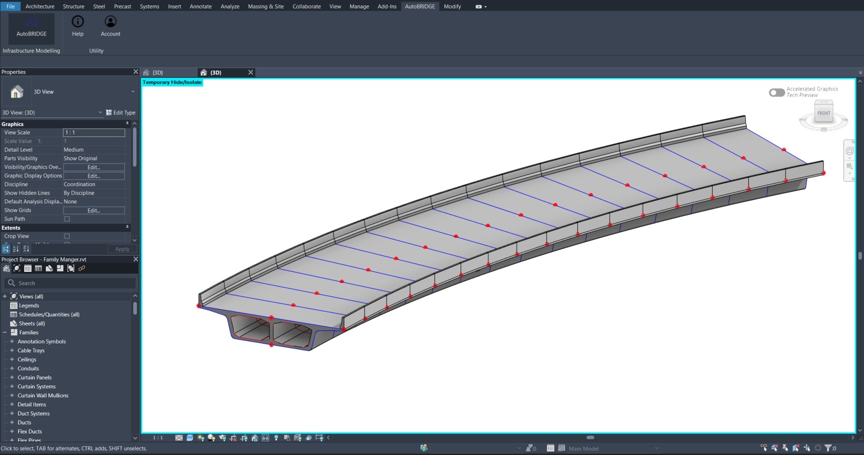Expand the Cable Trays family node
Screen dimensions: 864x455
tap(12, 351)
